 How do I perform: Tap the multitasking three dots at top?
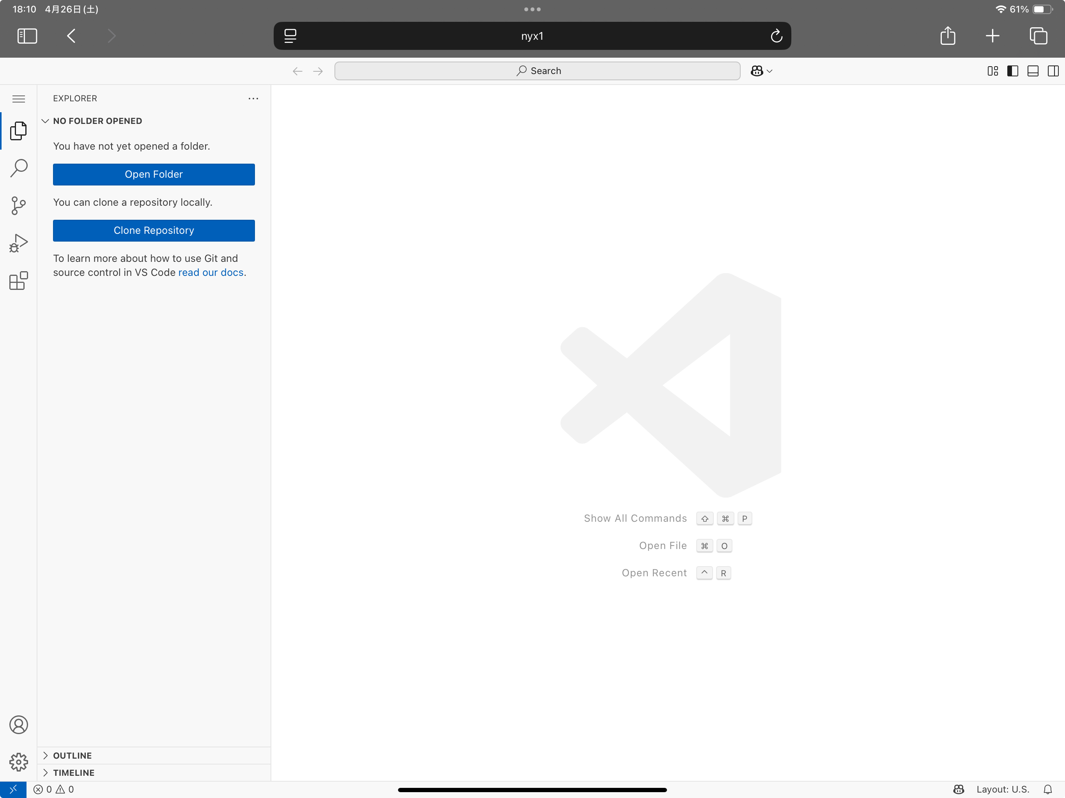[532, 9]
